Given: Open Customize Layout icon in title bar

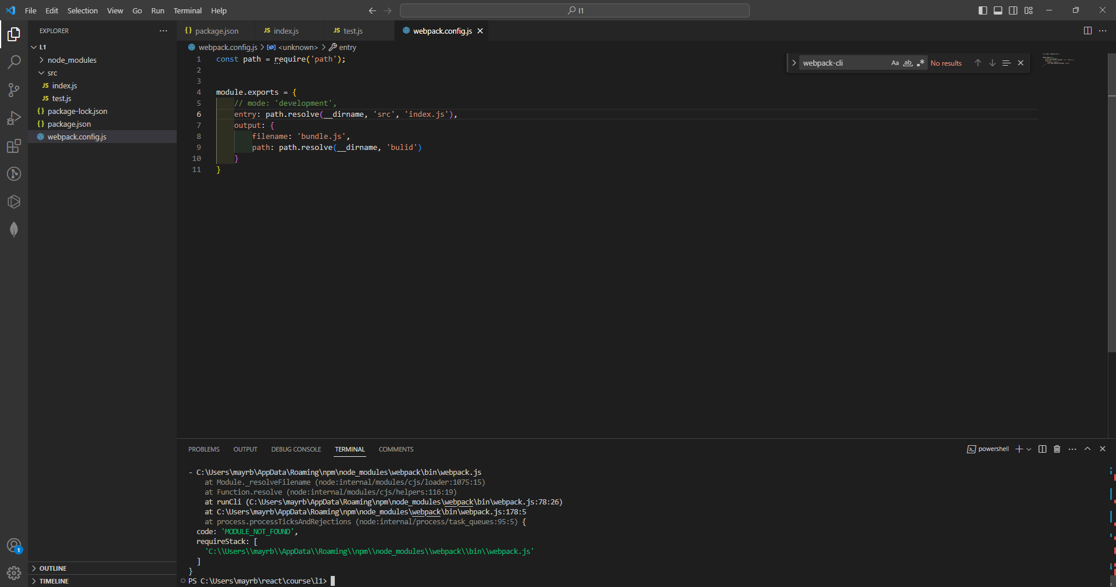Looking at the screenshot, I should (1028, 10).
